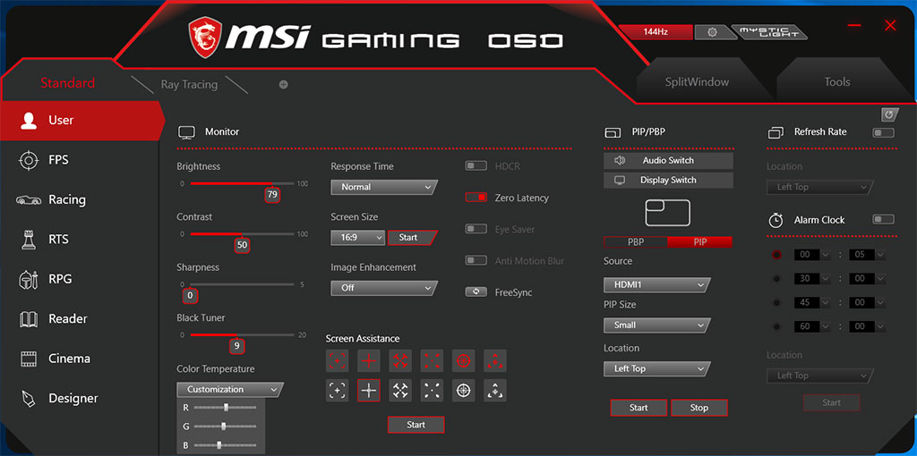Select red bracketed-corner crosshair in Screen Assistance

click(337, 361)
